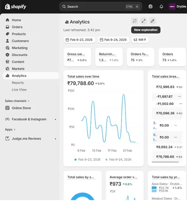Click the Sidekick assistant icon in top bar
The image size is (187, 201).
click(x=150, y=7)
